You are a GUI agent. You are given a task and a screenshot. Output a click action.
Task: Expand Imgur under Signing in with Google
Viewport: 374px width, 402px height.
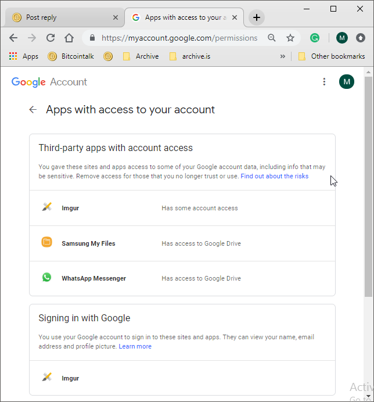pos(182,378)
